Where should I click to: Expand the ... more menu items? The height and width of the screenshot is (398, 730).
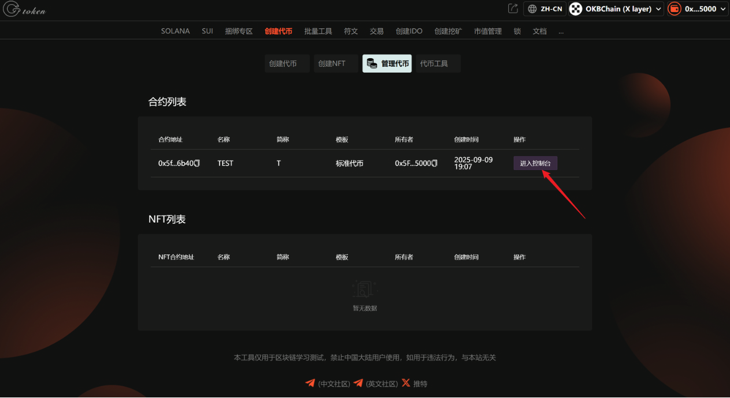pos(561,31)
